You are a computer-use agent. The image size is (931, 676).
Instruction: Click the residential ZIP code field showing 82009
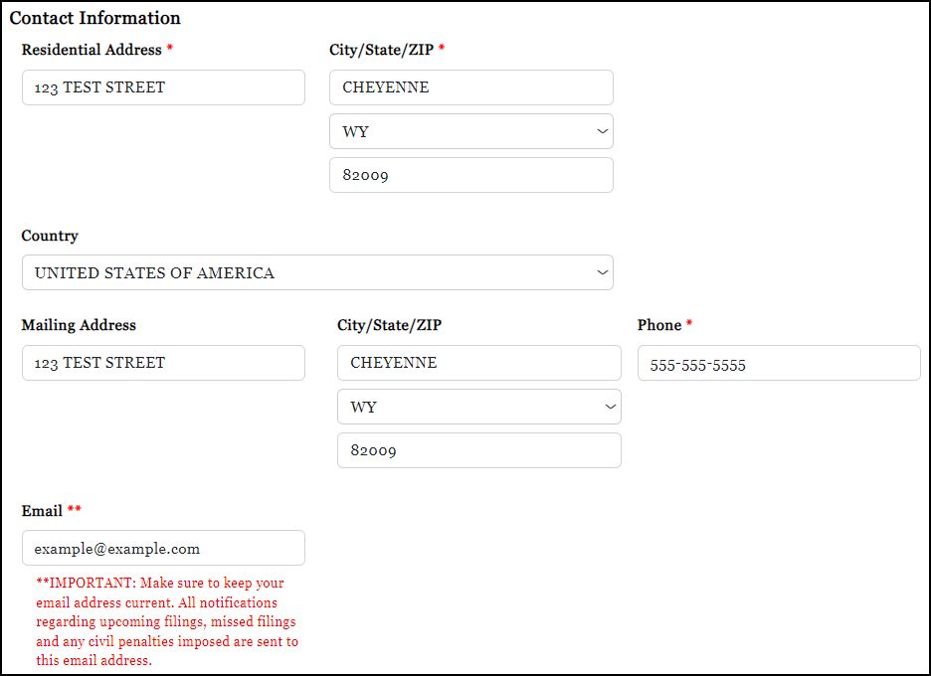470,174
